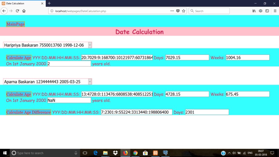Select the Days field showing 2301

[207, 112]
